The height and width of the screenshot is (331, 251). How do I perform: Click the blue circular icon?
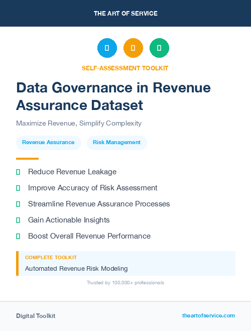click(x=107, y=48)
